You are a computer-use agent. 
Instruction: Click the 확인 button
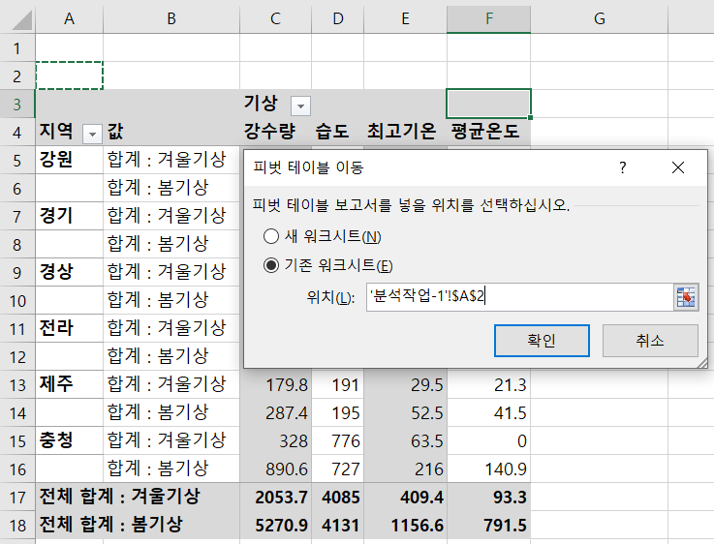pyautogui.click(x=541, y=341)
